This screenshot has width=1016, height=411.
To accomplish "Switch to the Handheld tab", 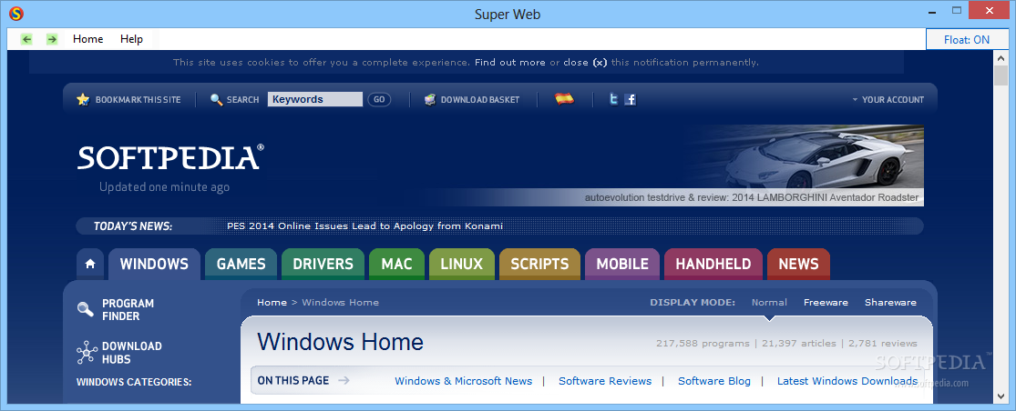I will tap(713, 264).
